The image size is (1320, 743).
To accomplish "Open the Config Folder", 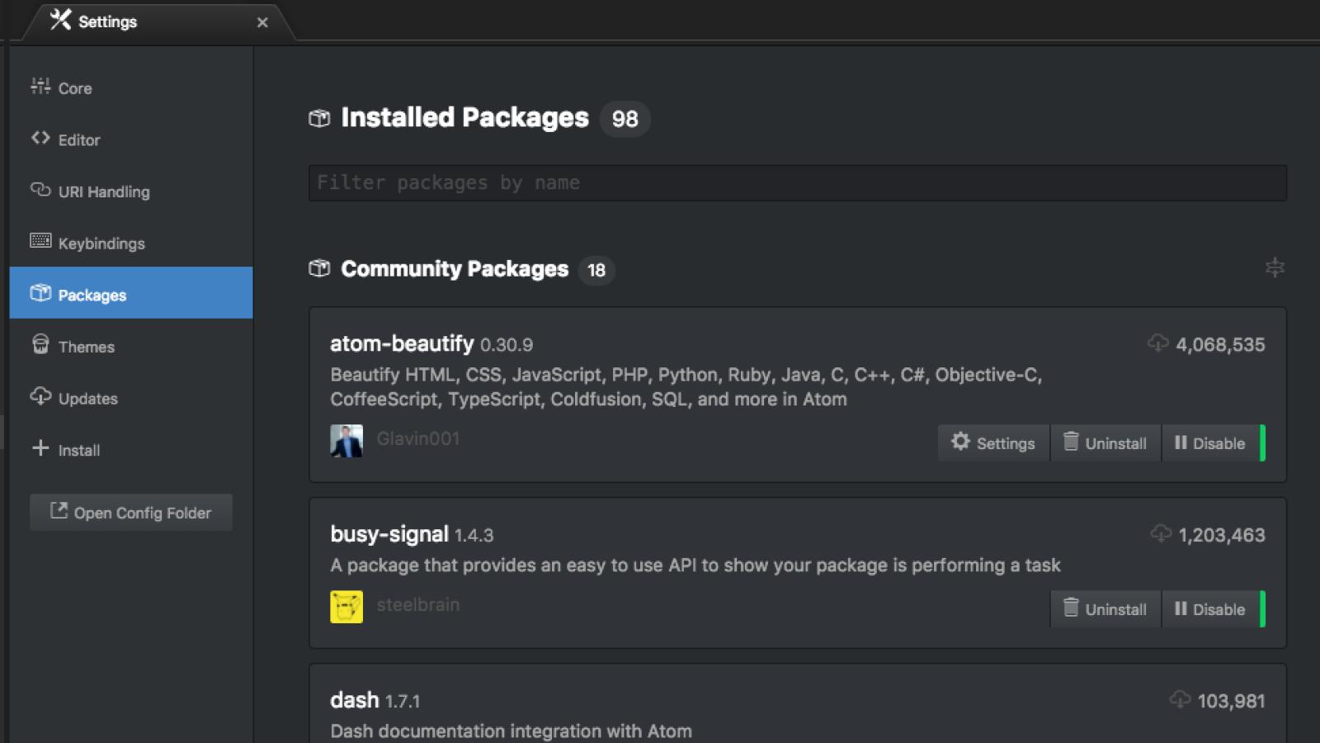I will pyautogui.click(x=130, y=512).
